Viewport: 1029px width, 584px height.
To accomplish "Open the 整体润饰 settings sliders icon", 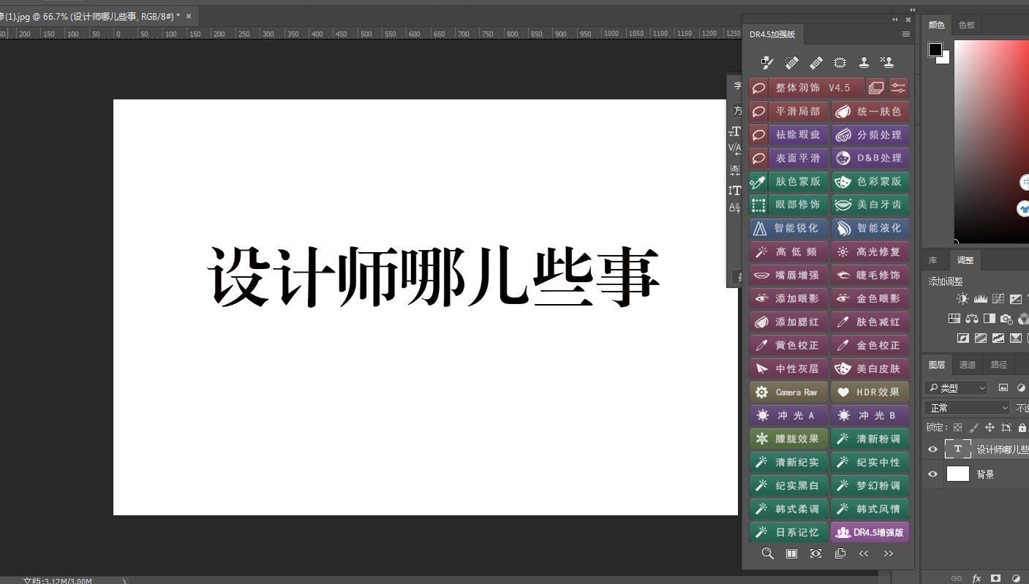I will tap(898, 87).
